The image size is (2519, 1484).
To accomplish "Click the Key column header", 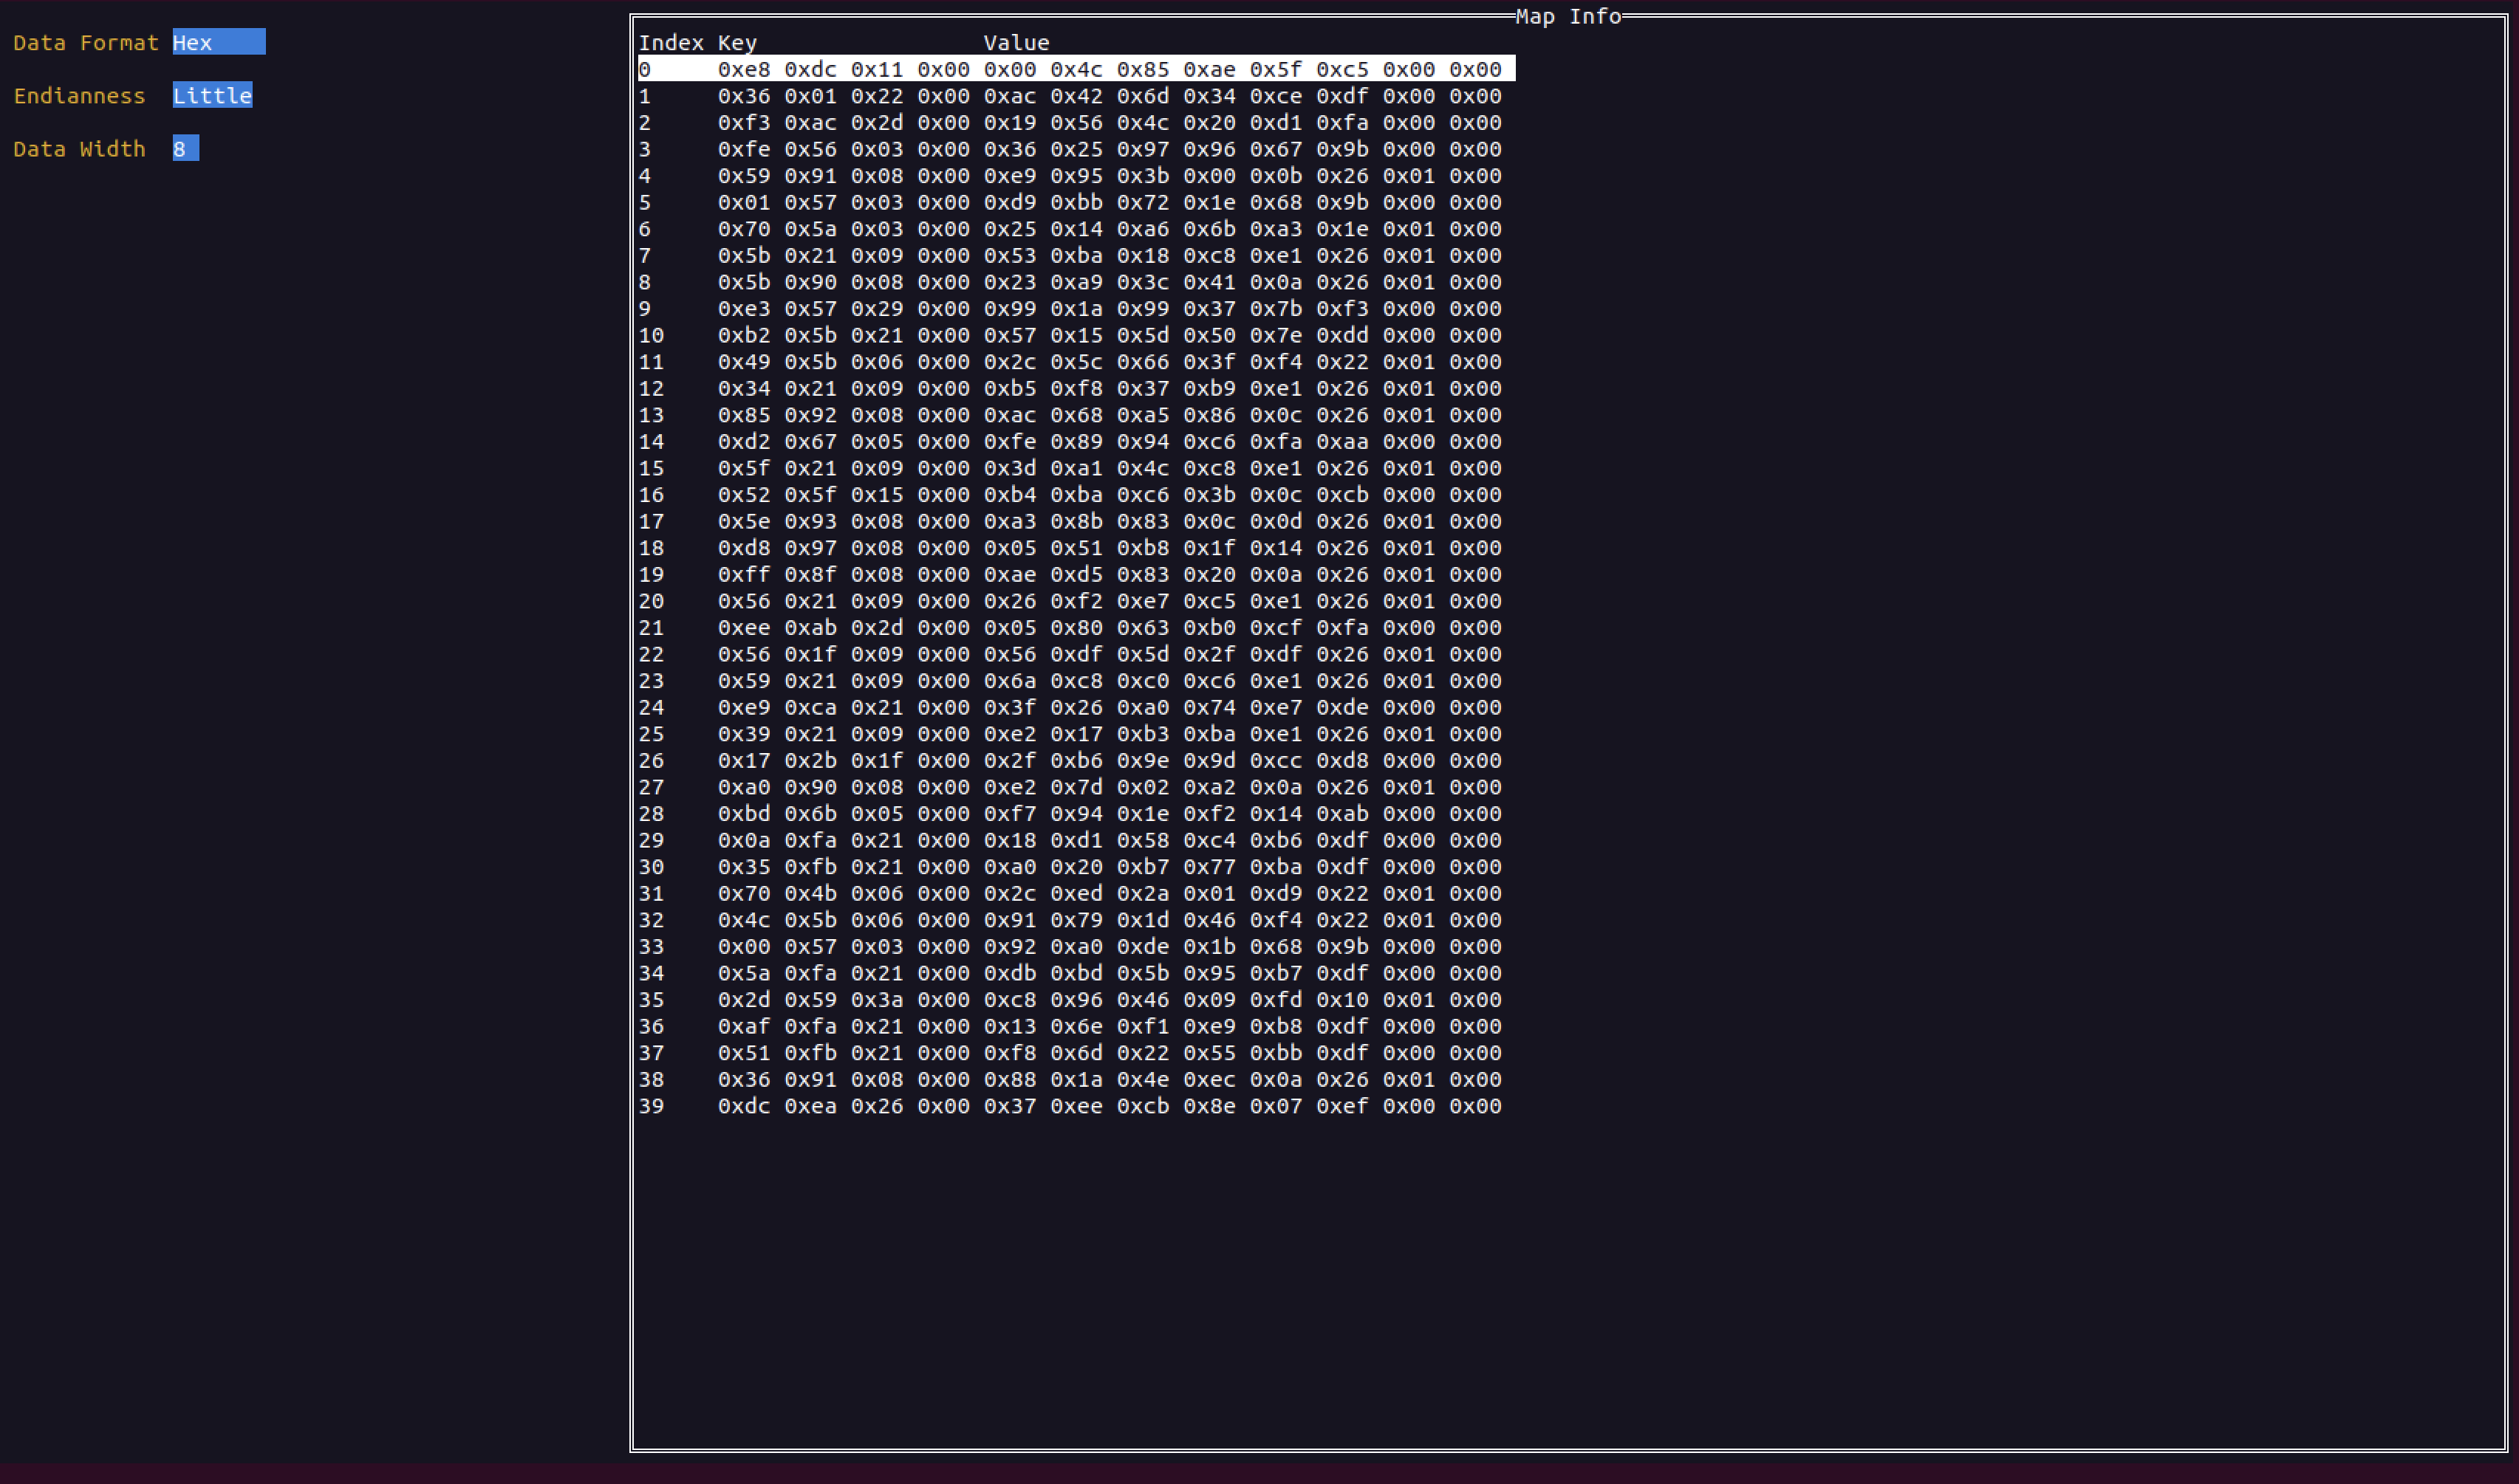I will point(736,42).
